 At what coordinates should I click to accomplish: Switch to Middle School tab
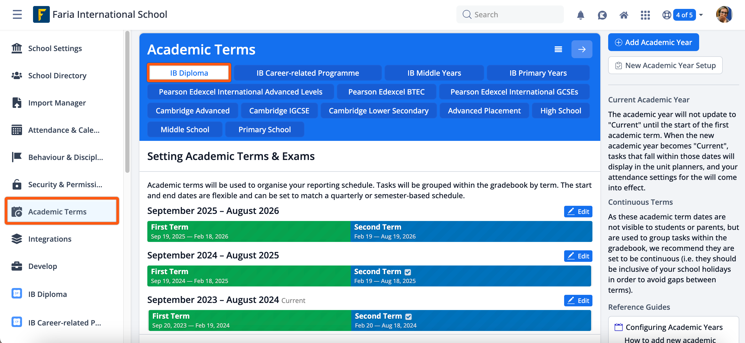point(185,129)
